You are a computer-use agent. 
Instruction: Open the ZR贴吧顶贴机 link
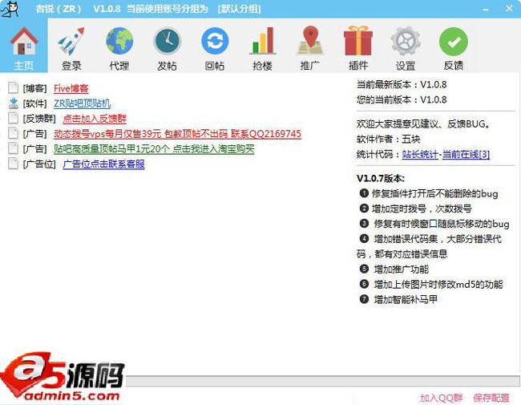click(x=82, y=103)
